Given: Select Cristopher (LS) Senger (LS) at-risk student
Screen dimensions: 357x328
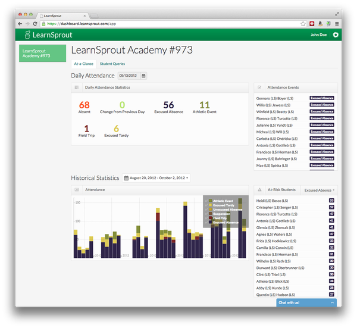Looking at the screenshot, I should pyautogui.click(x=277, y=207).
